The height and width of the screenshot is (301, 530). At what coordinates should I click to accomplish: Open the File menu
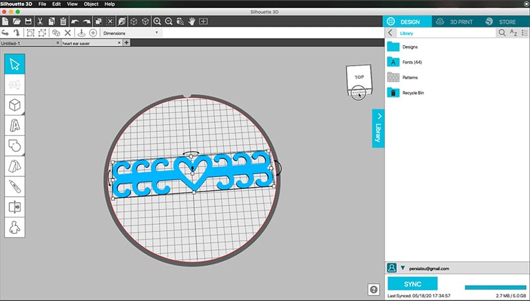[42, 4]
